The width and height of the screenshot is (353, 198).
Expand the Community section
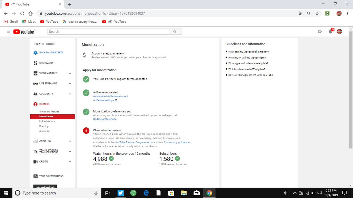70,94
